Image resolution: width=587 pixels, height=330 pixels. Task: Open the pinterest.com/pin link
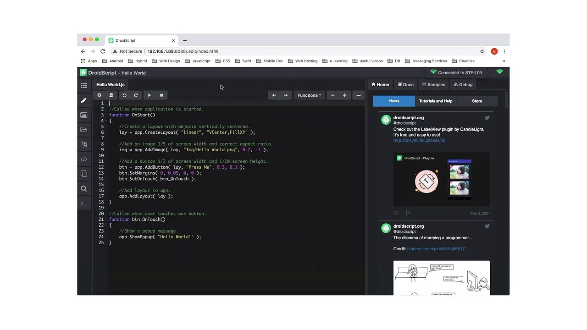438,249
